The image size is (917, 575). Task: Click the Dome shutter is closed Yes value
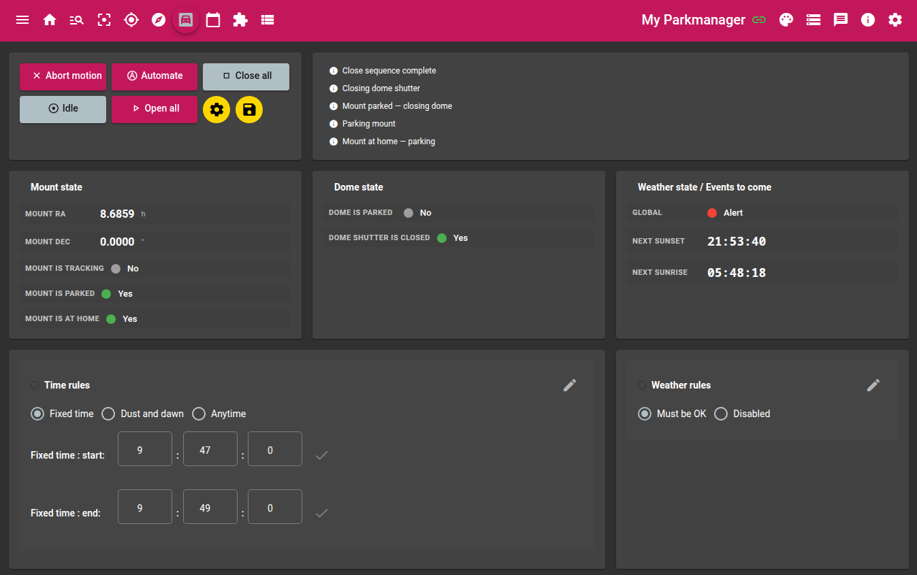click(x=461, y=238)
